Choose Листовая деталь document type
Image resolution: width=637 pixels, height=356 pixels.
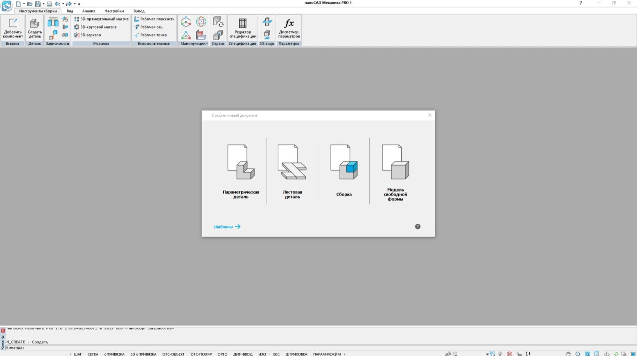click(292, 171)
